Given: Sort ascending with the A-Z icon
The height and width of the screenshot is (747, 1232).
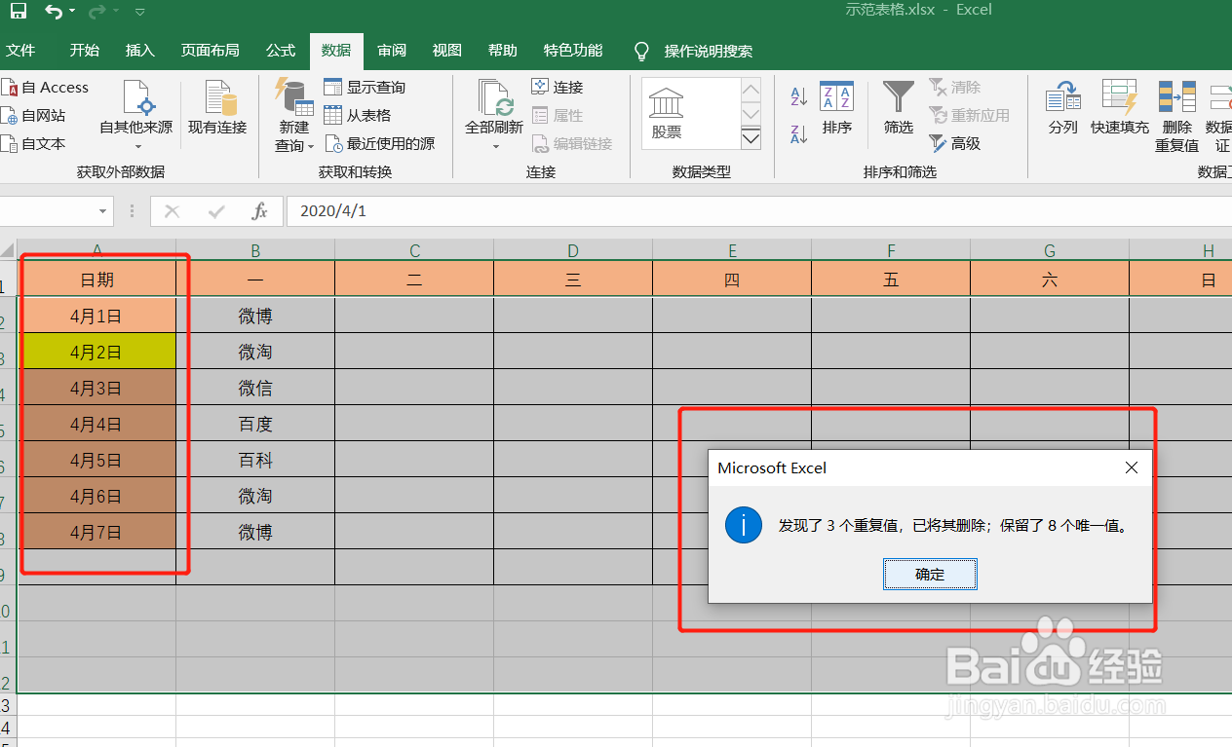Looking at the screenshot, I should coord(797,96).
